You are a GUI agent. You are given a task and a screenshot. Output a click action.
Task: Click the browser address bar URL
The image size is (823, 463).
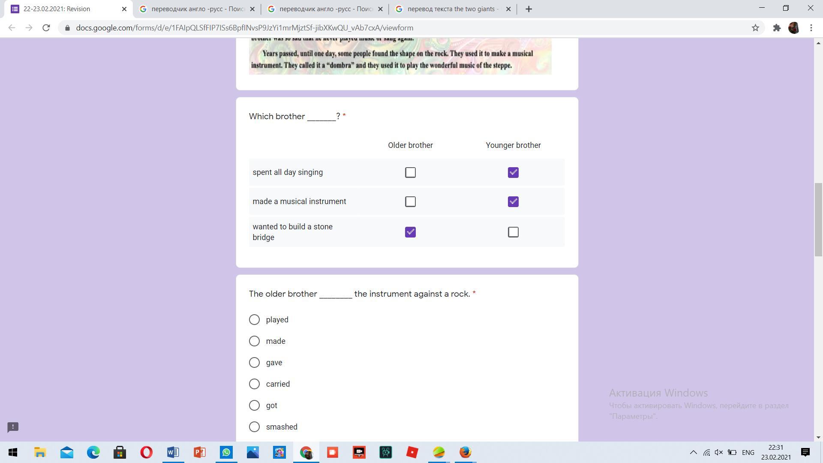(x=244, y=28)
